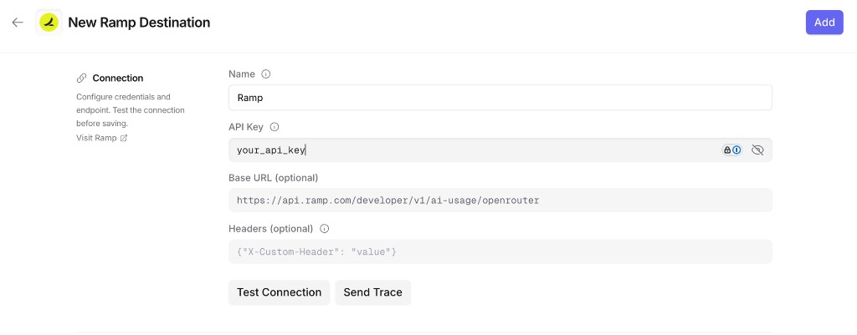Go back using the left arrow
This screenshot has width=857, height=335.
pos(18,23)
